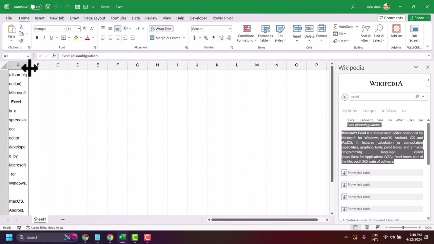The width and height of the screenshot is (434, 244).
Task: Apply Bold formatting
Action: (x=37, y=38)
